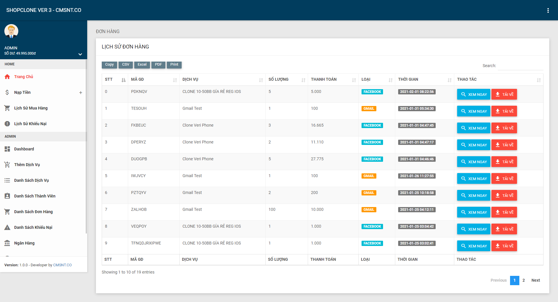The image size is (558, 302).
Task: Click the FACEBOOK badge for order DPERYZ
Action: click(x=372, y=142)
